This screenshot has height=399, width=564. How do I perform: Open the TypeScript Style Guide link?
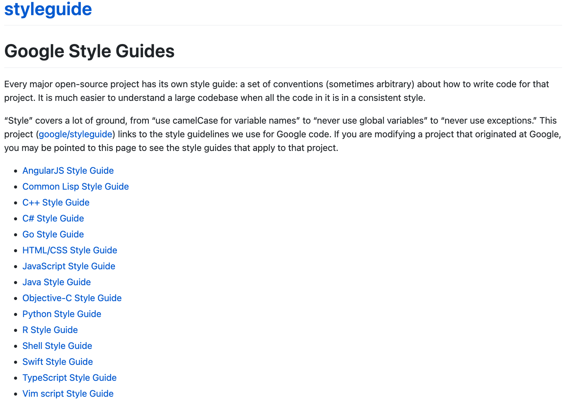coord(69,378)
